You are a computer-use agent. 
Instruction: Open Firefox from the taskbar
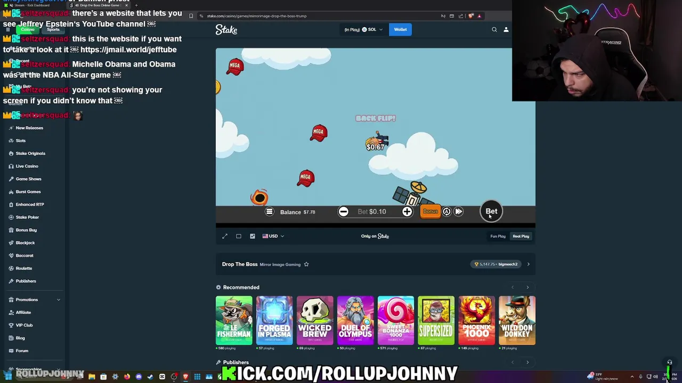point(127,377)
